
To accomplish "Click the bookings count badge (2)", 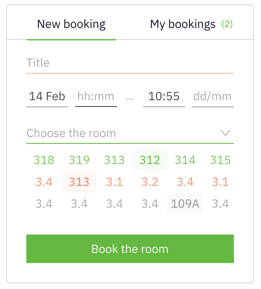I will pyautogui.click(x=227, y=24).
